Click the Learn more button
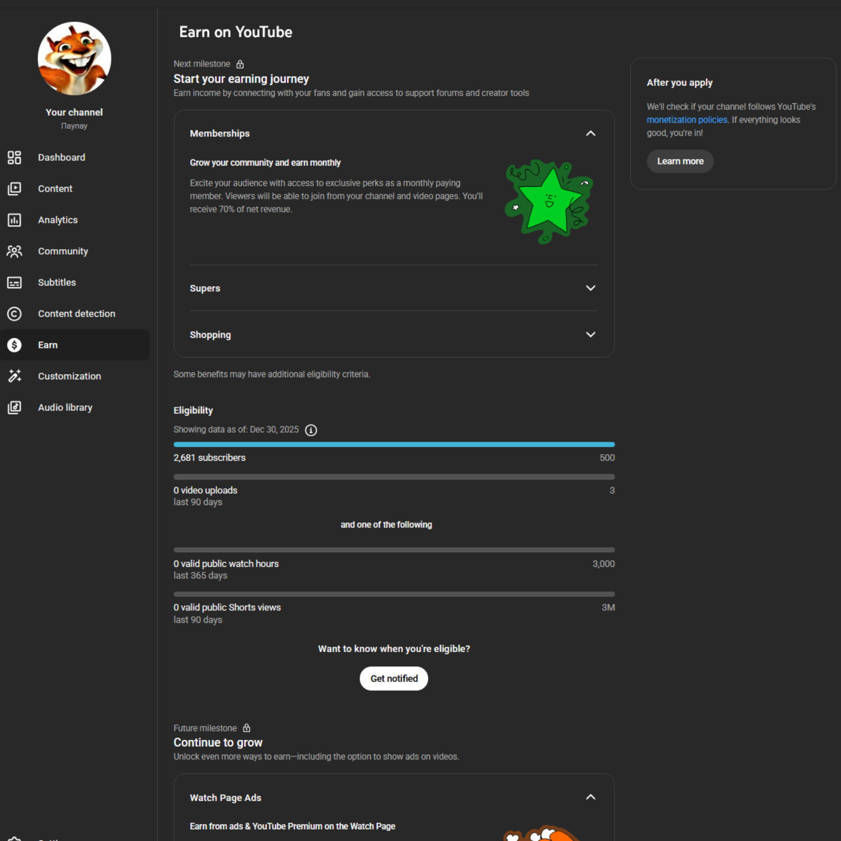Screen dimensions: 841x841 click(680, 161)
